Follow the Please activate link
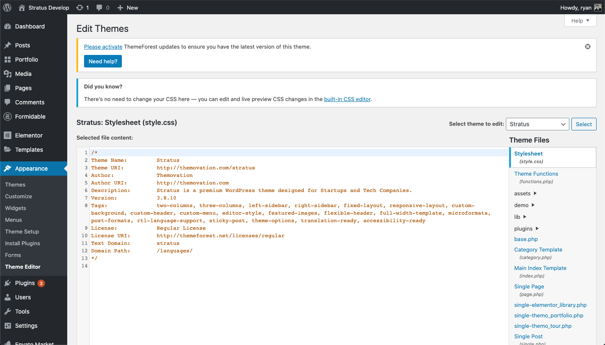605x345 pixels. coord(103,47)
